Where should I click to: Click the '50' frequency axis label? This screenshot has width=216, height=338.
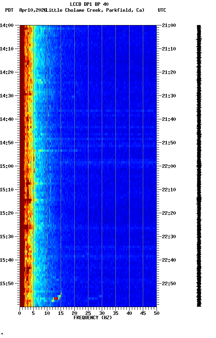[157, 313]
